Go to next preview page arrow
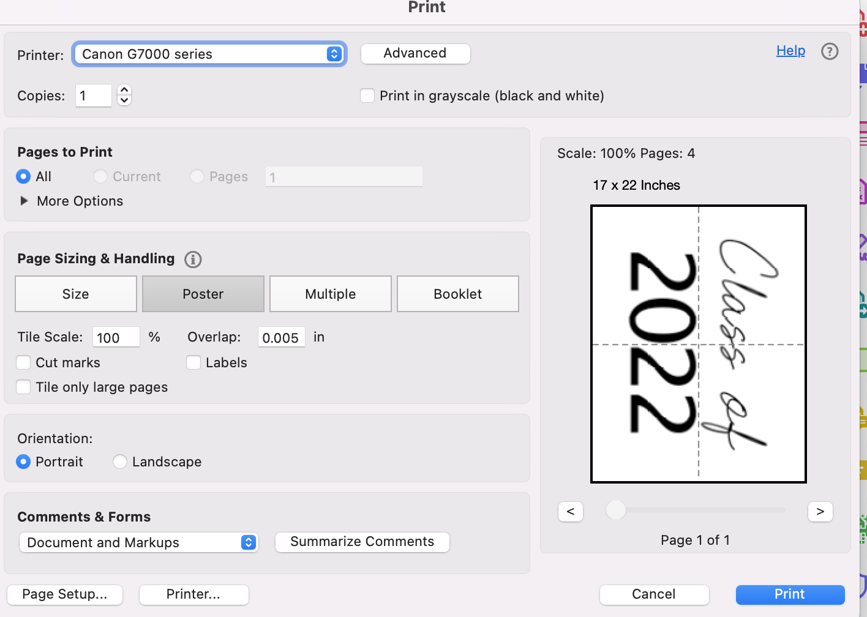This screenshot has height=617, width=867. coord(820,512)
